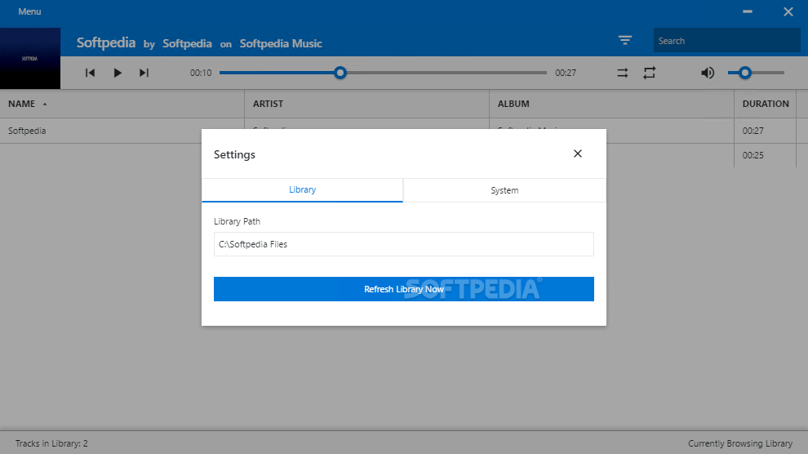Toggle shuffle mode icon
Image resolution: width=808 pixels, height=454 pixels.
click(x=623, y=73)
